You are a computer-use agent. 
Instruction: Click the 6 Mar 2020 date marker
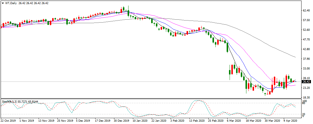point(235,120)
